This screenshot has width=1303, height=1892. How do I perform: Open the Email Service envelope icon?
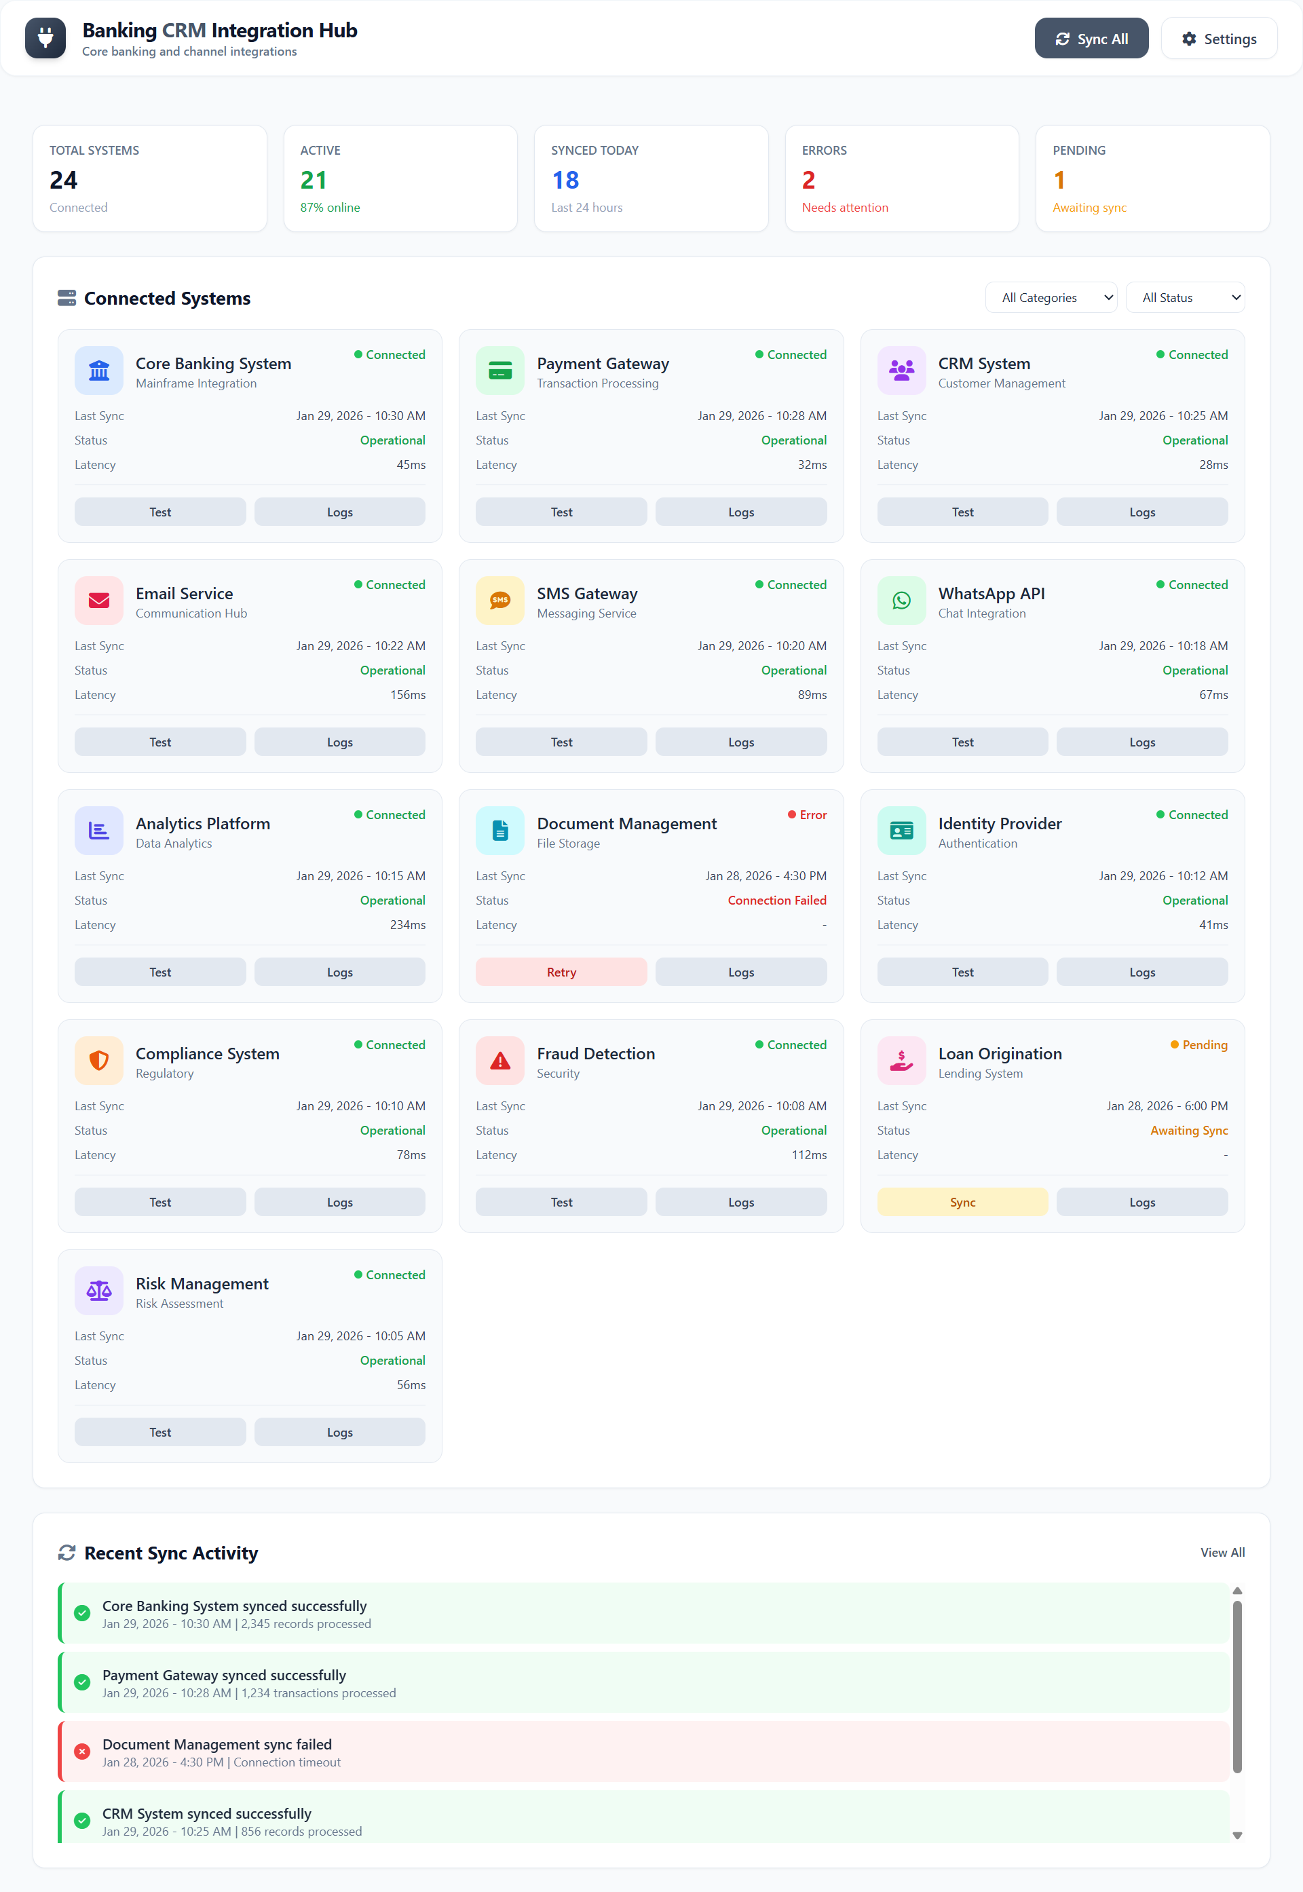98,600
